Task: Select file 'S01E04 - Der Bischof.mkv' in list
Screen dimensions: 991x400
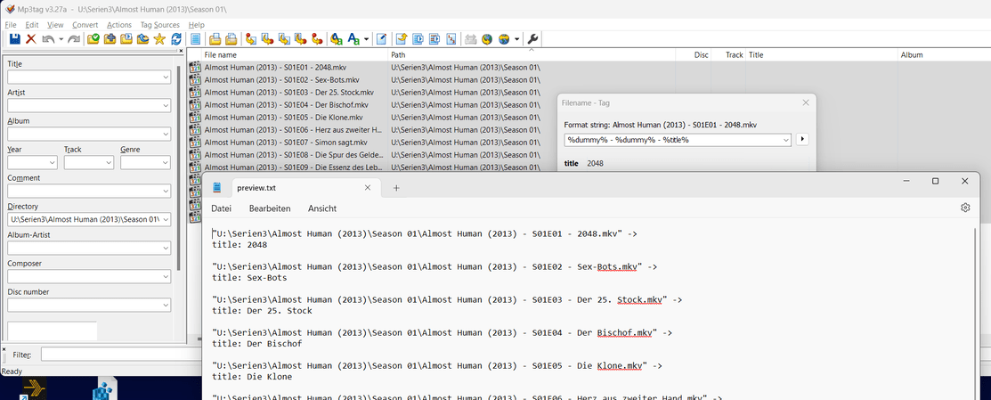Action: (x=287, y=105)
